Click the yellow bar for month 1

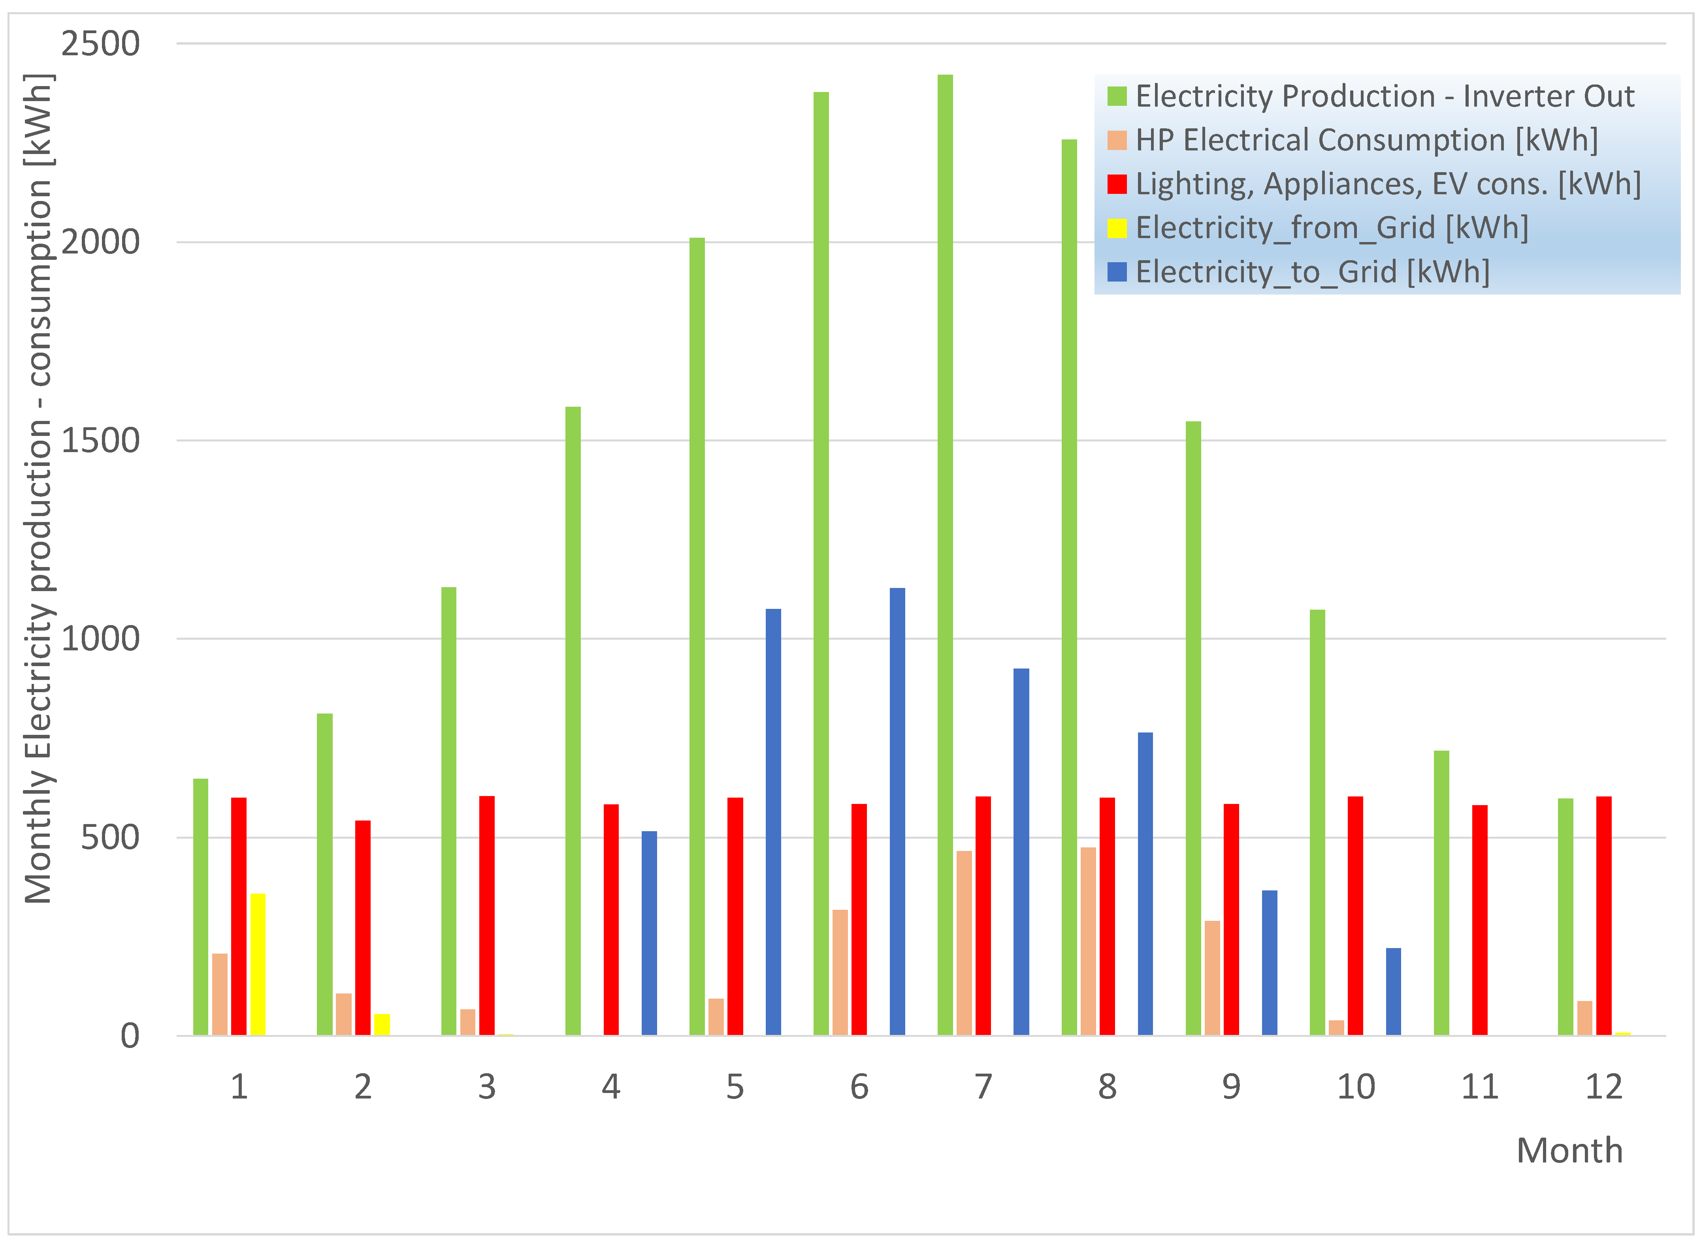click(257, 964)
